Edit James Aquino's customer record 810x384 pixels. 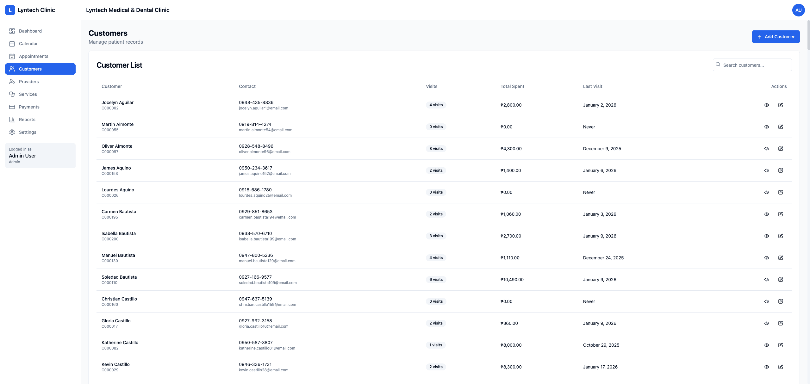point(781,170)
